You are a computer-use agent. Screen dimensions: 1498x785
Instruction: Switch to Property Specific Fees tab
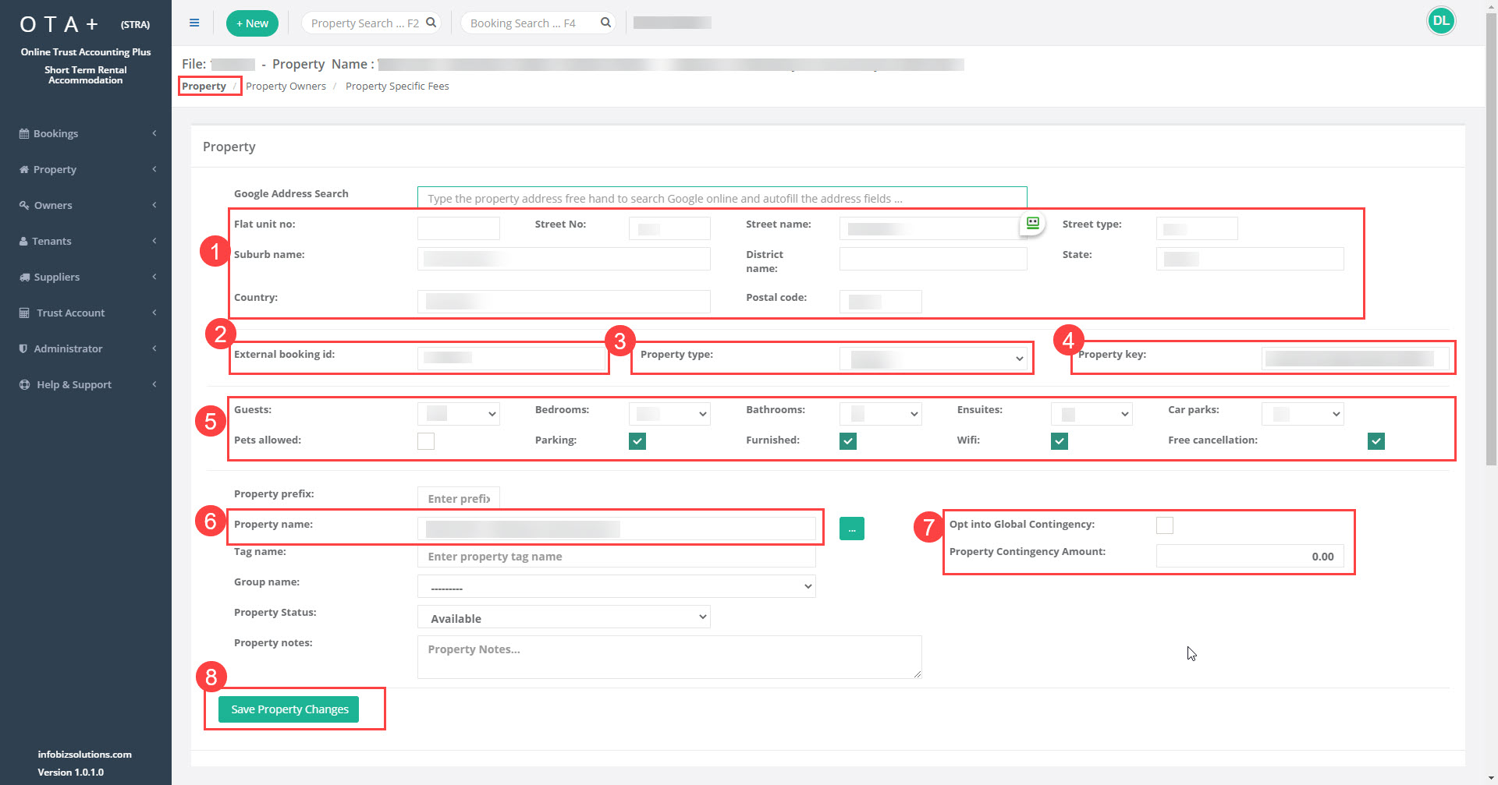(397, 87)
